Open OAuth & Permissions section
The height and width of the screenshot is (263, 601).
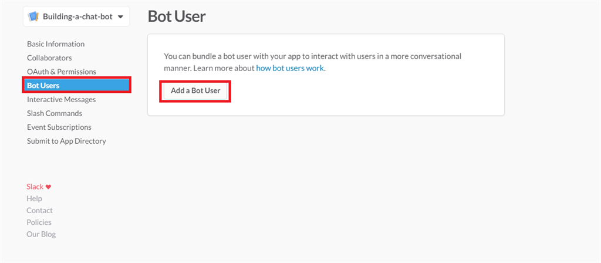[62, 72]
